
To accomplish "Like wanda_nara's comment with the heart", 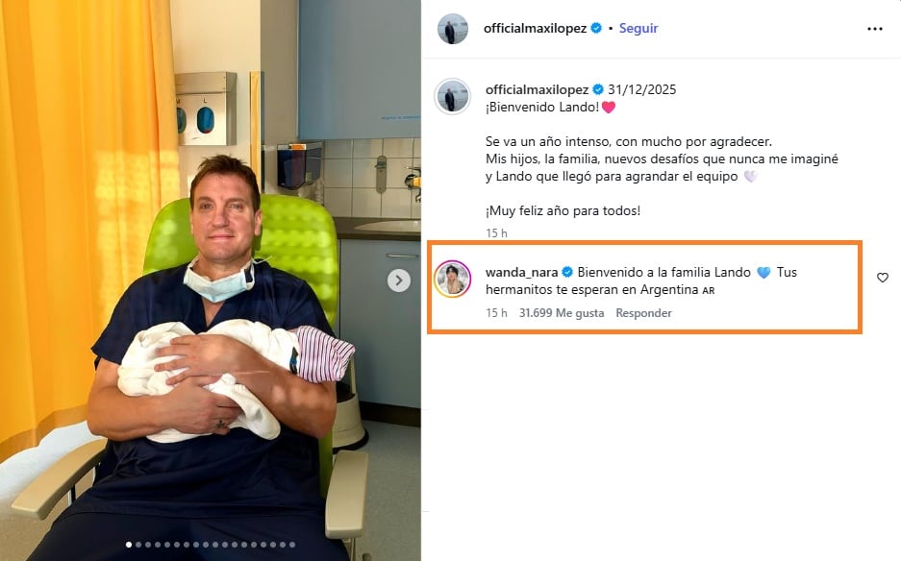I will tap(883, 278).
